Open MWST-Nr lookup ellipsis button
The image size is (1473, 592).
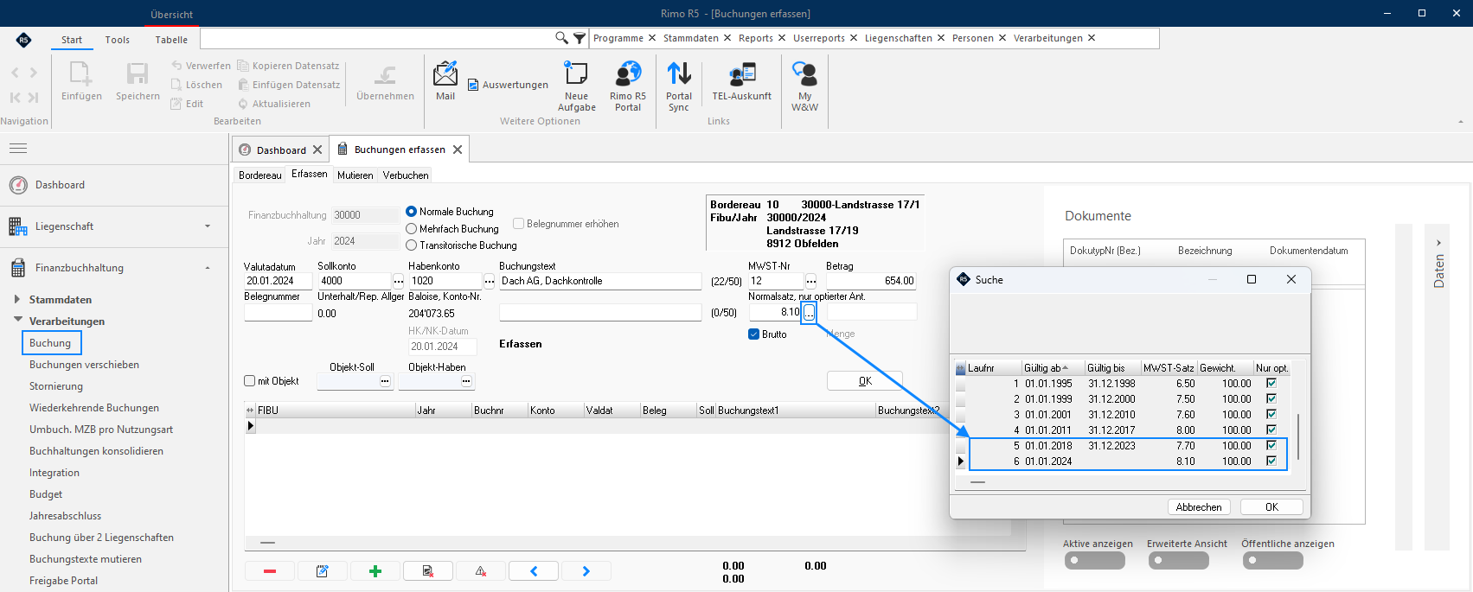pyautogui.click(x=811, y=282)
